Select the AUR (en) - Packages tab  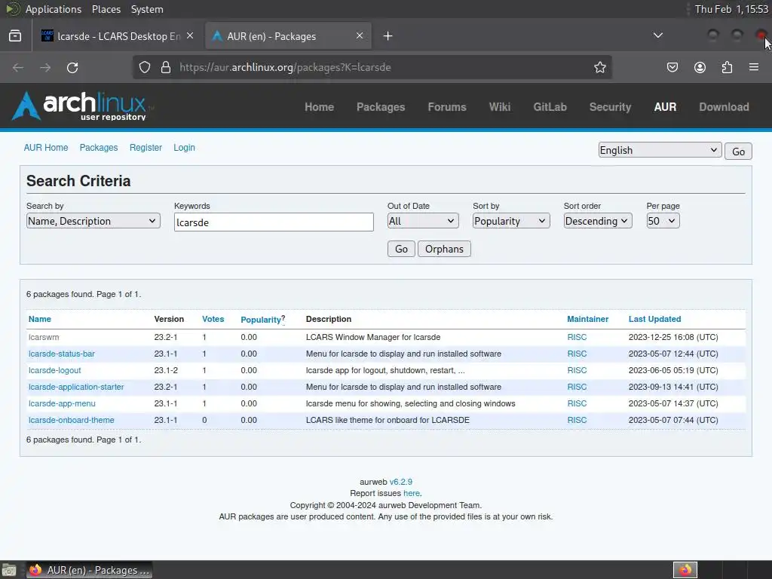tap(288, 36)
